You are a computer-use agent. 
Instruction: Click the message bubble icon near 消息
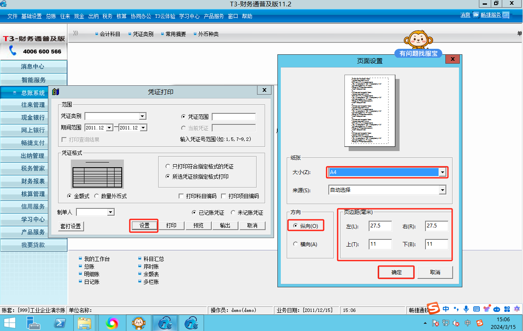[475, 15]
